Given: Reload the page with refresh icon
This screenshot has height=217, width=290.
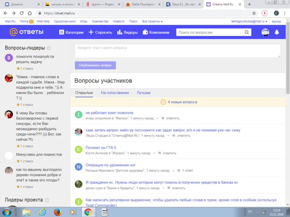Looking at the screenshot, I should click(x=22, y=13).
